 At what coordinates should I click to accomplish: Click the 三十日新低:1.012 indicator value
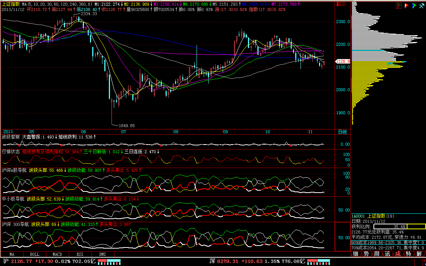(103, 151)
